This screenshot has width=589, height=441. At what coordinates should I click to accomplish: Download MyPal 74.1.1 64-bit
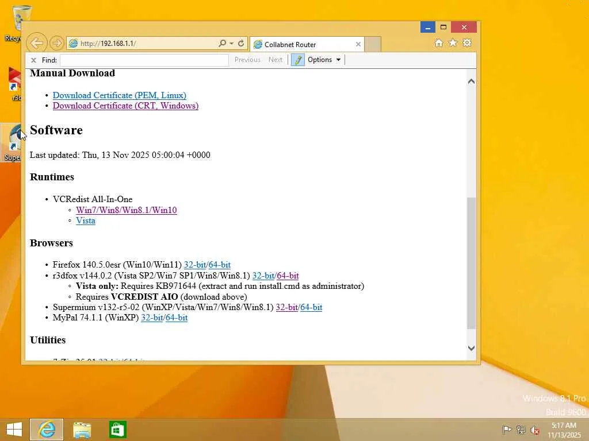(177, 318)
